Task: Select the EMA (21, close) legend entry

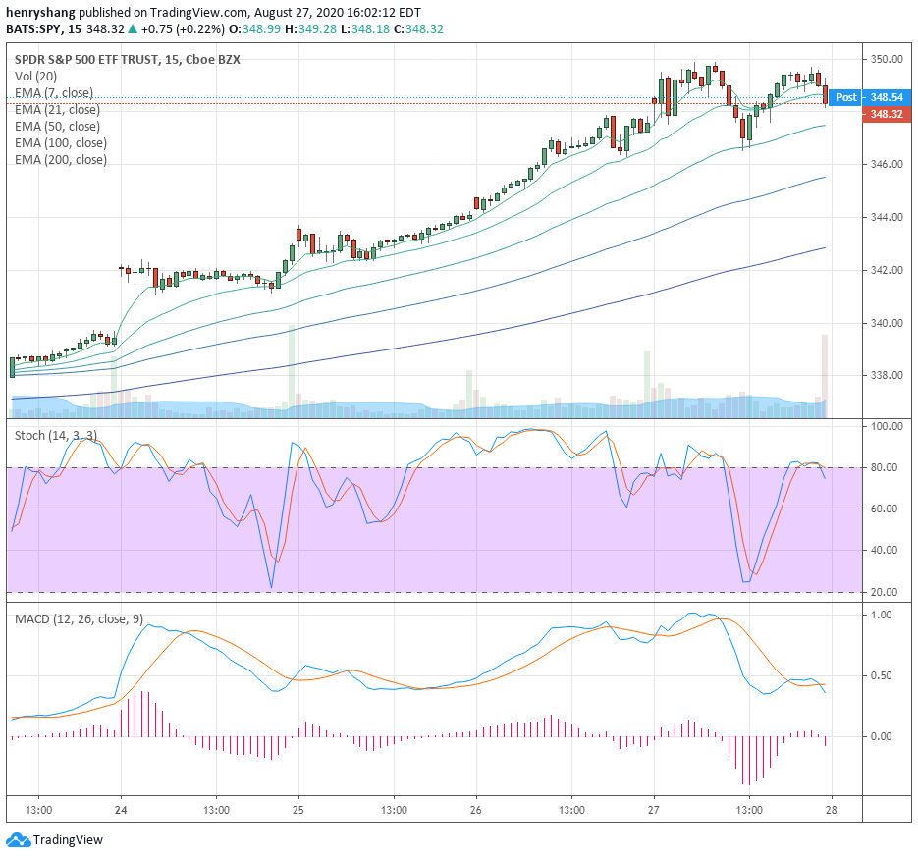Action: point(57,109)
